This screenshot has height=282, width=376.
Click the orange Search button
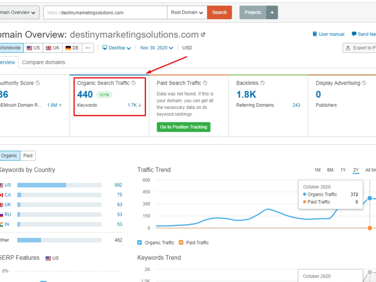coord(220,12)
